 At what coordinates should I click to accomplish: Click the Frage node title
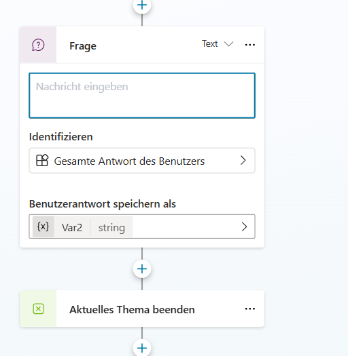pos(83,46)
